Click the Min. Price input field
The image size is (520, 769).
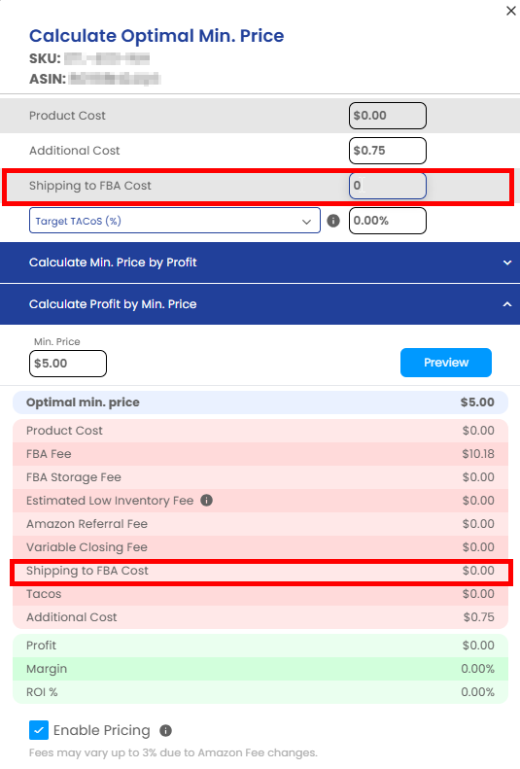[68, 364]
